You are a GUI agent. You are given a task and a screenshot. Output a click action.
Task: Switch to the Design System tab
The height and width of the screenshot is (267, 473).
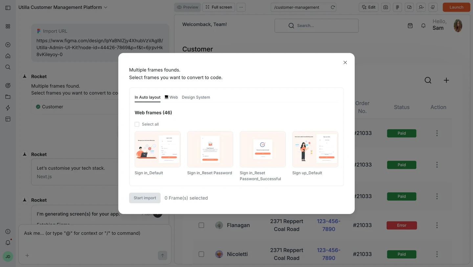196,97
